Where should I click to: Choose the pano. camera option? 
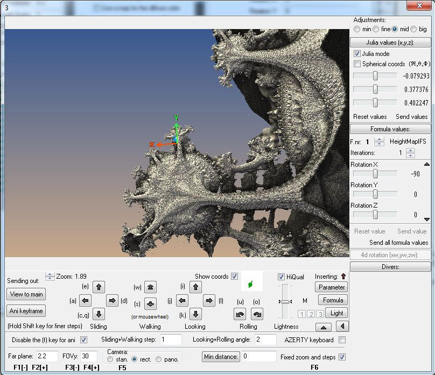click(x=158, y=359)
